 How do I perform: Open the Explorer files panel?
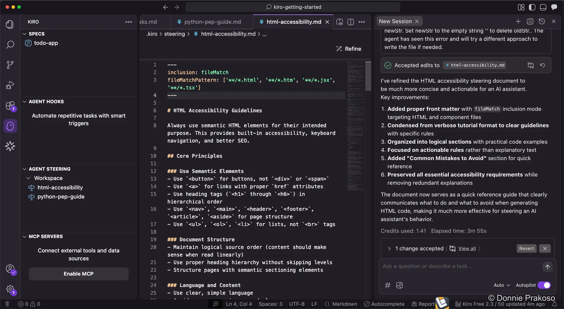pyautogui.click(x=10, y=25)
